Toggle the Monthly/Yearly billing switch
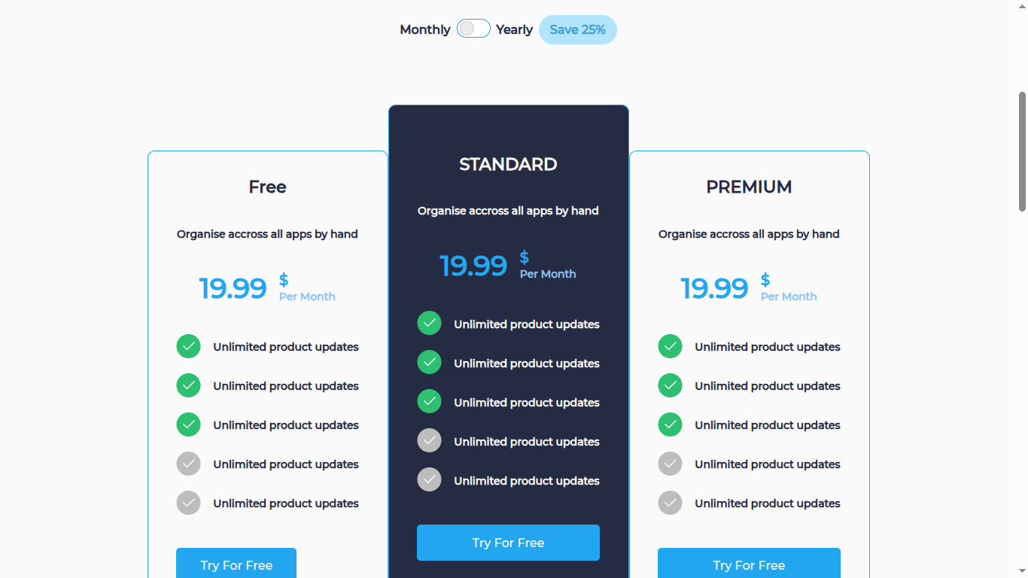This screenshot has width=1028, height=578. pyautogui.click(x=473, y=29)
